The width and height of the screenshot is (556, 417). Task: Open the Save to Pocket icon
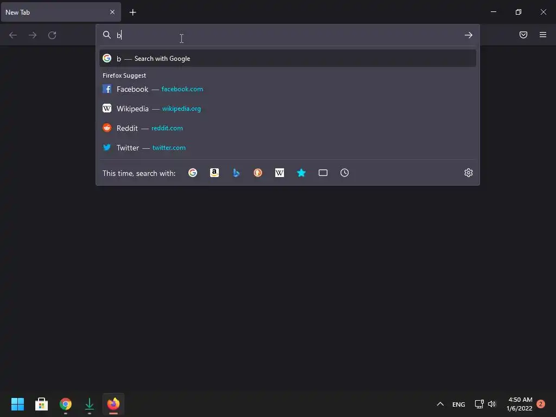coord(523,35)
